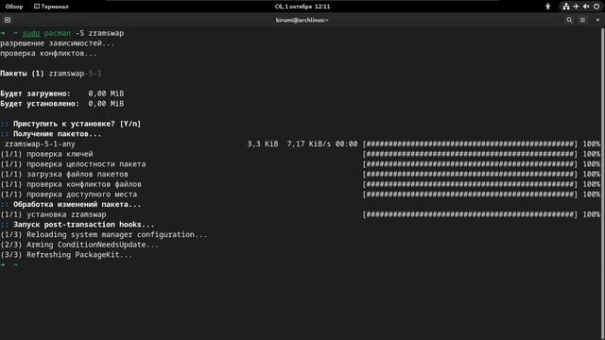Click the zramswap-5-1-any download progress bar
This screenshot has height=340, width=605.
pyautogui.click(x=470, y=144)
